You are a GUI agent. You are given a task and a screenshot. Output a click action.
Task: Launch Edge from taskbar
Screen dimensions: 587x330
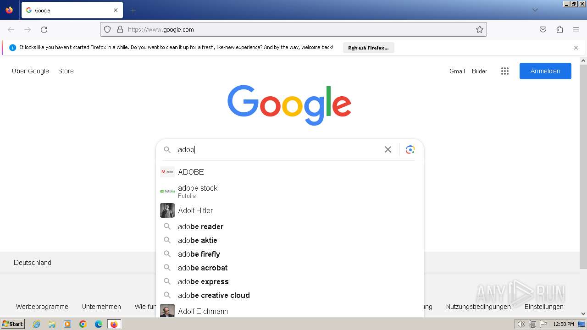pos(99,324)
